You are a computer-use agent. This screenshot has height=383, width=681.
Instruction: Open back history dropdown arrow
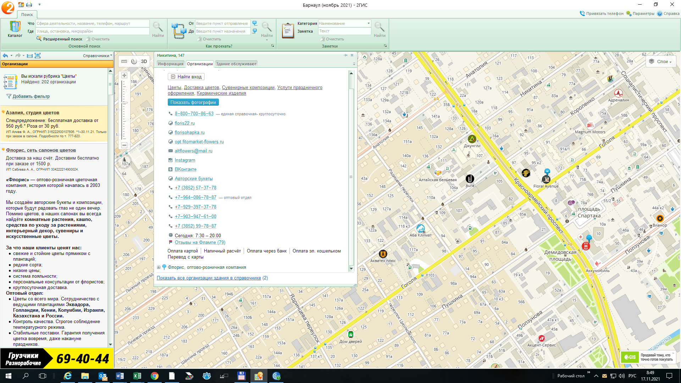tap(11, 56)
